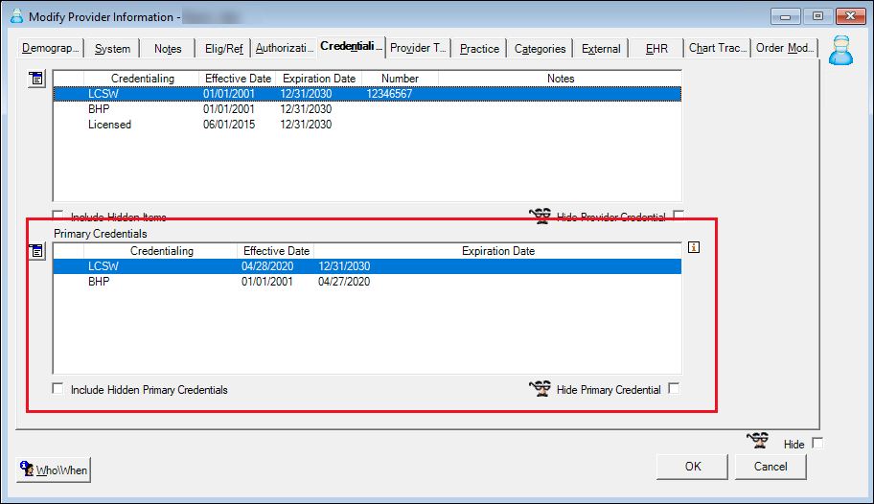Switch to the Demographics tab
The width and height of the screenshot is (874, 504).
tap(52, 48)
